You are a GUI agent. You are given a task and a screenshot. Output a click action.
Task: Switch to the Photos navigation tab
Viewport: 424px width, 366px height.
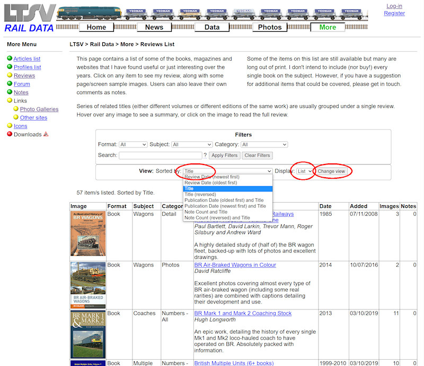pyautogui.click(x=270, y=27)
